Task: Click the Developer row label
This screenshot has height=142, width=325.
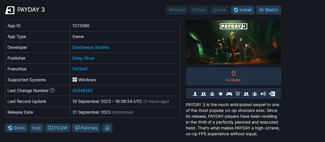Action: pyautogui.click(x=17, y=47)
